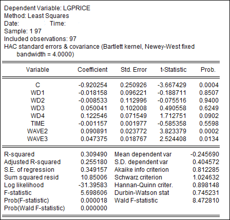The image size is (230, 220).
Task: Select the WD1 variable row label
Action: coord(37,93)
